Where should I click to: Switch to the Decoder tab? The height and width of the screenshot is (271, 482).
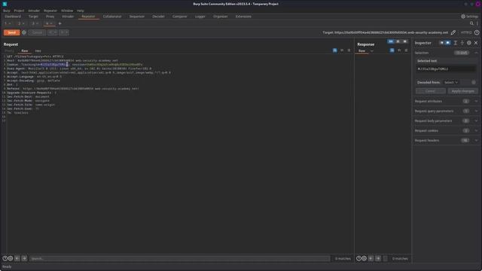(x=158, y=17)
